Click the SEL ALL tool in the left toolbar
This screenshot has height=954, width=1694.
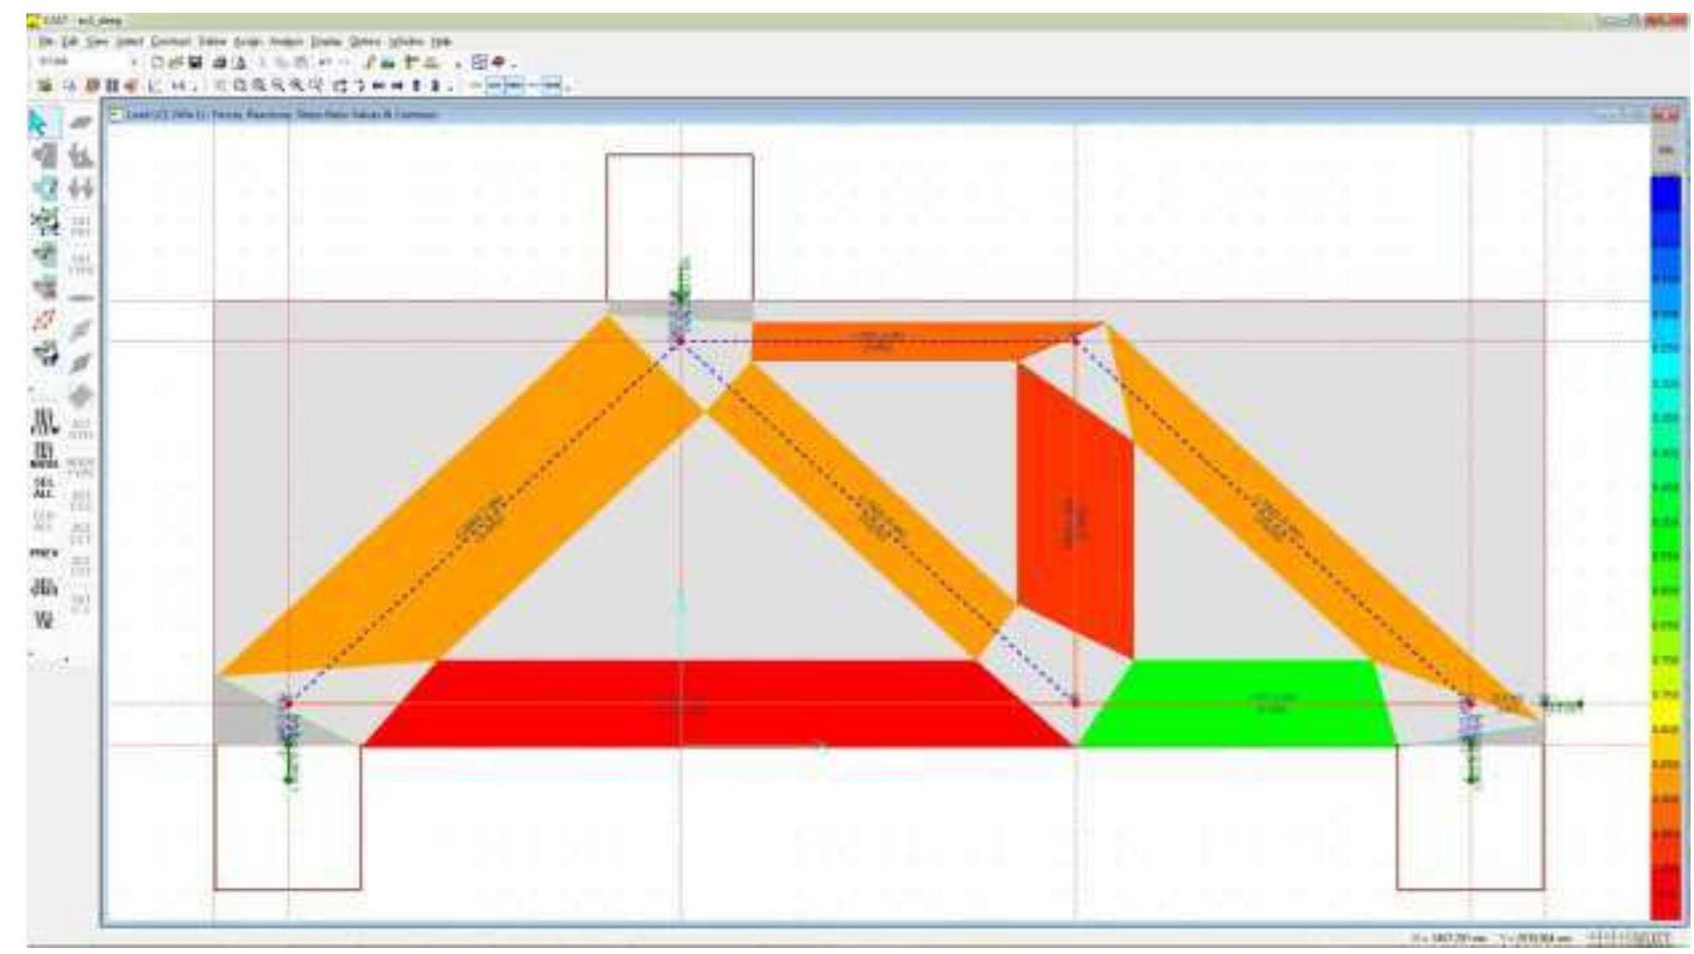[x=42, y=489]
